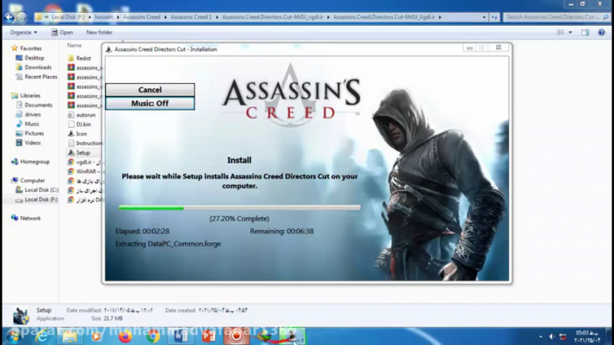Screen dimensions: 614x345
Task: Click the Explorer search field
Action: pos(556,17)
